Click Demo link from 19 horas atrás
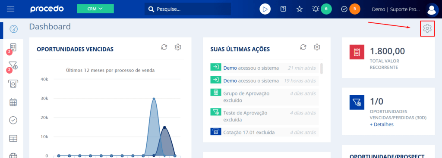The image size is (442, 158). (230, 81)
